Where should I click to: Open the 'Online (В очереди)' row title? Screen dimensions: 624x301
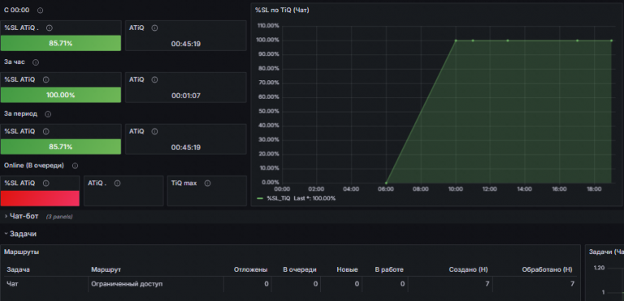pyautogui.click(x=34, y=166)
